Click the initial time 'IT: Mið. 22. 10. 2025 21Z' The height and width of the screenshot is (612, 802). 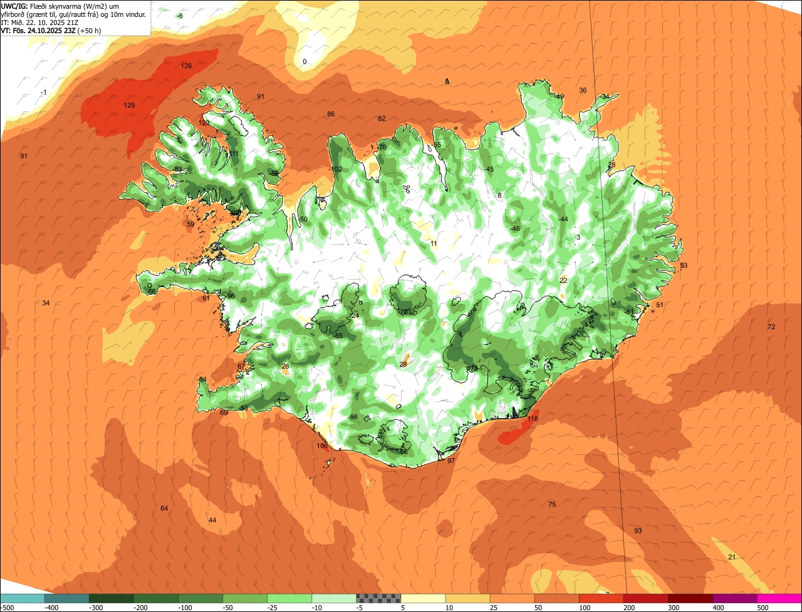[40, 22]
